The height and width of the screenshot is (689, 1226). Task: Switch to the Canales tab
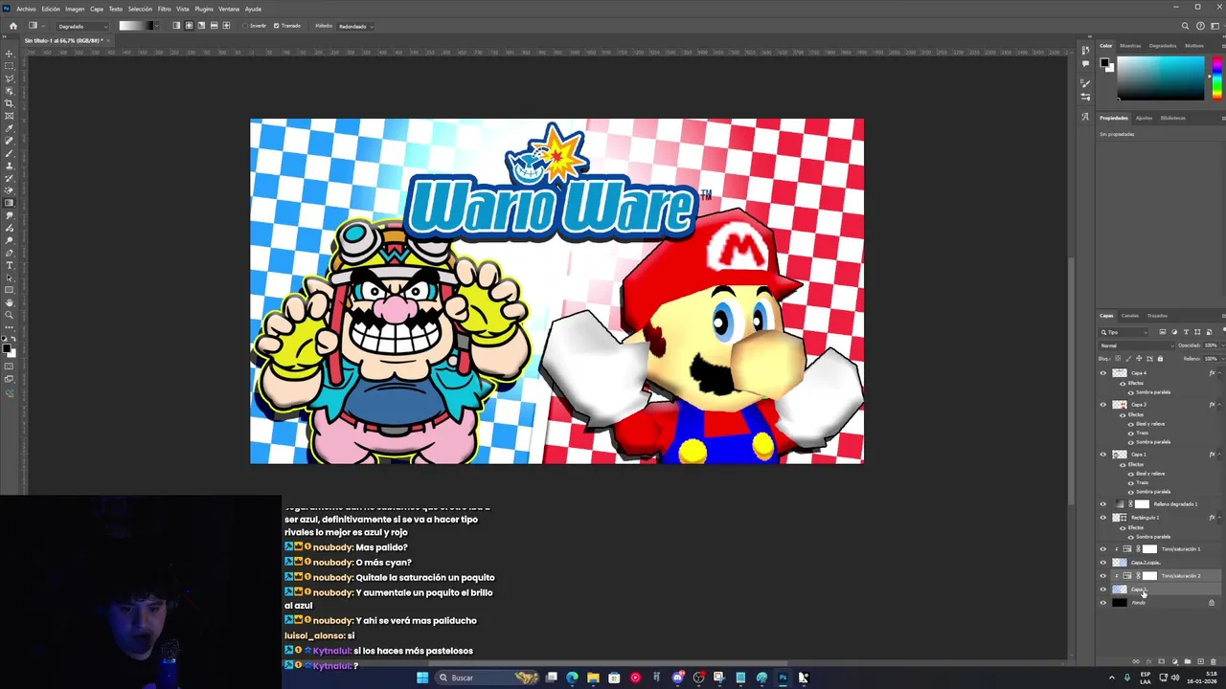click(x=1130, y=315)
